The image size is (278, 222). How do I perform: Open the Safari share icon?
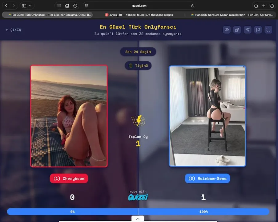coord(256,6)
